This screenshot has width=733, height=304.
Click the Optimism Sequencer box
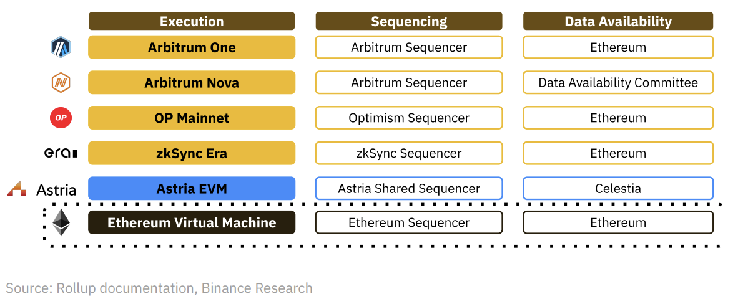click(x=409, y=118)
